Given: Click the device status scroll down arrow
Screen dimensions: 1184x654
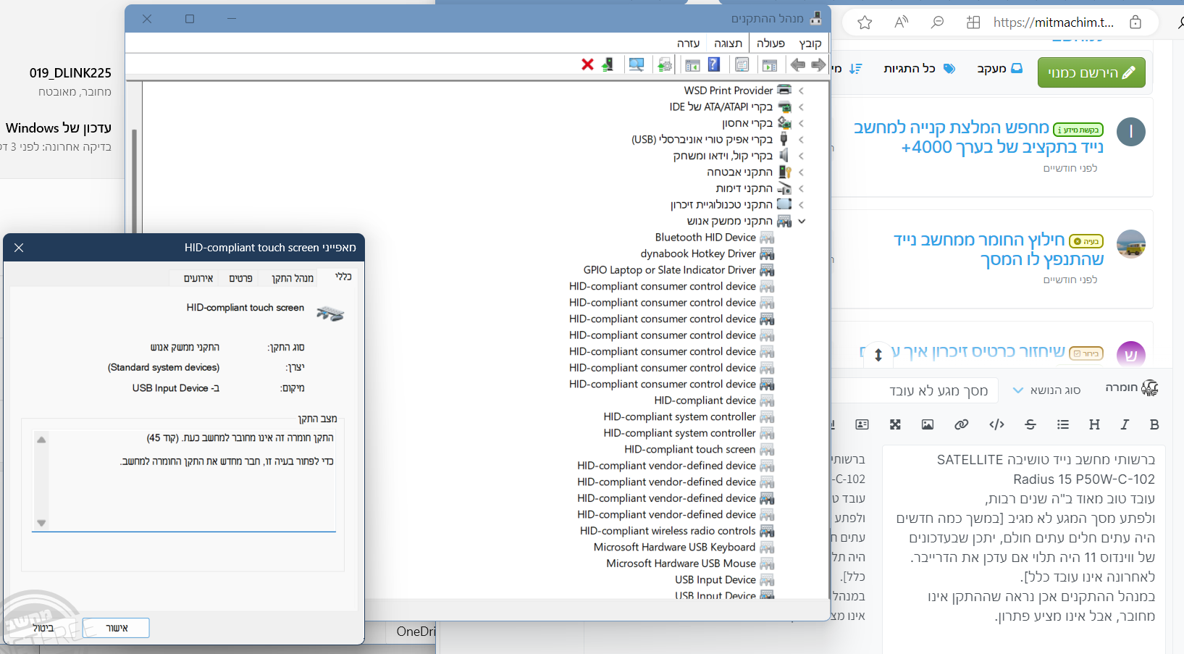Looking at the screenshot, I should coord(41,523).
